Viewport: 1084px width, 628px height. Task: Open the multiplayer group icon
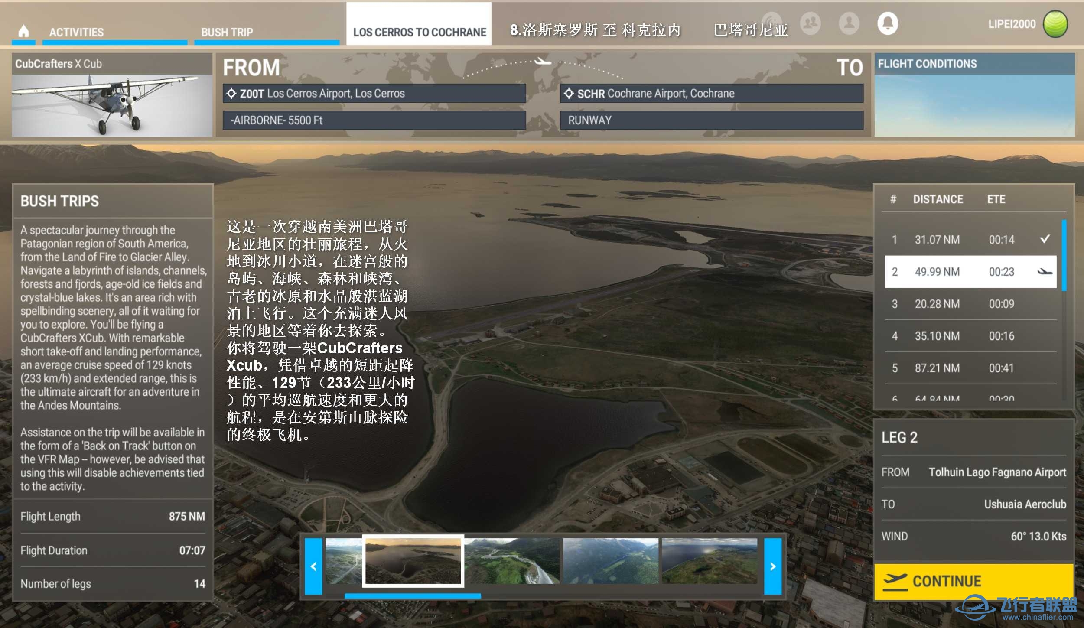point(811,23)
